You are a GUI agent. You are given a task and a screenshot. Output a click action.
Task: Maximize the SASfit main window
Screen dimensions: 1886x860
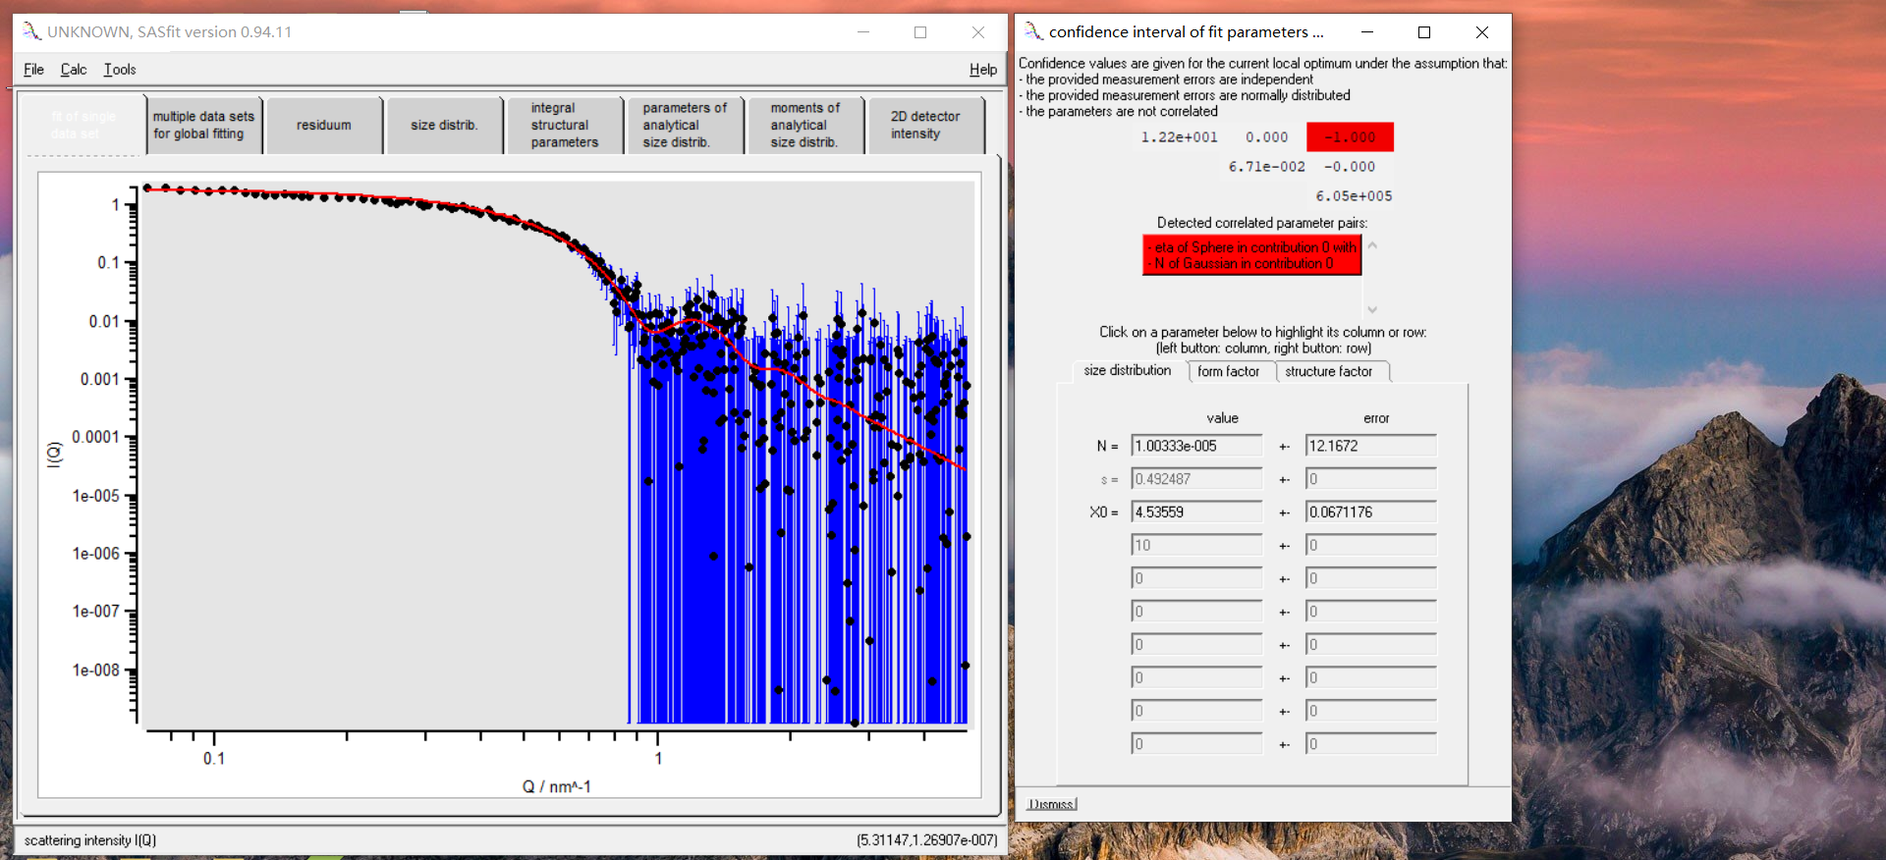coord(920,32)
